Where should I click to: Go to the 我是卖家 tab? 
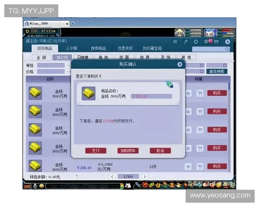coord(125,48)
